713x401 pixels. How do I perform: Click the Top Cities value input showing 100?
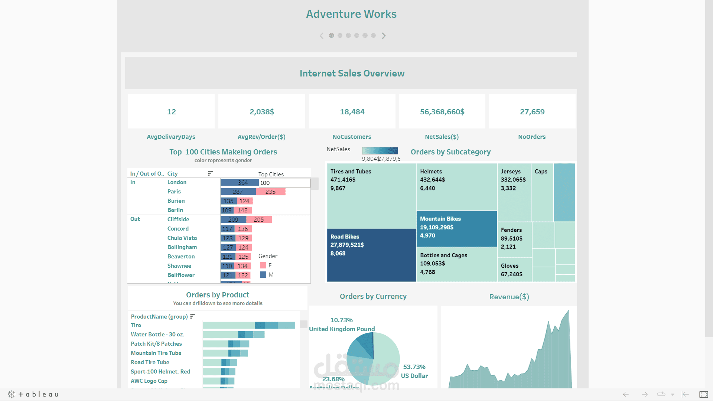click(284, 183)
